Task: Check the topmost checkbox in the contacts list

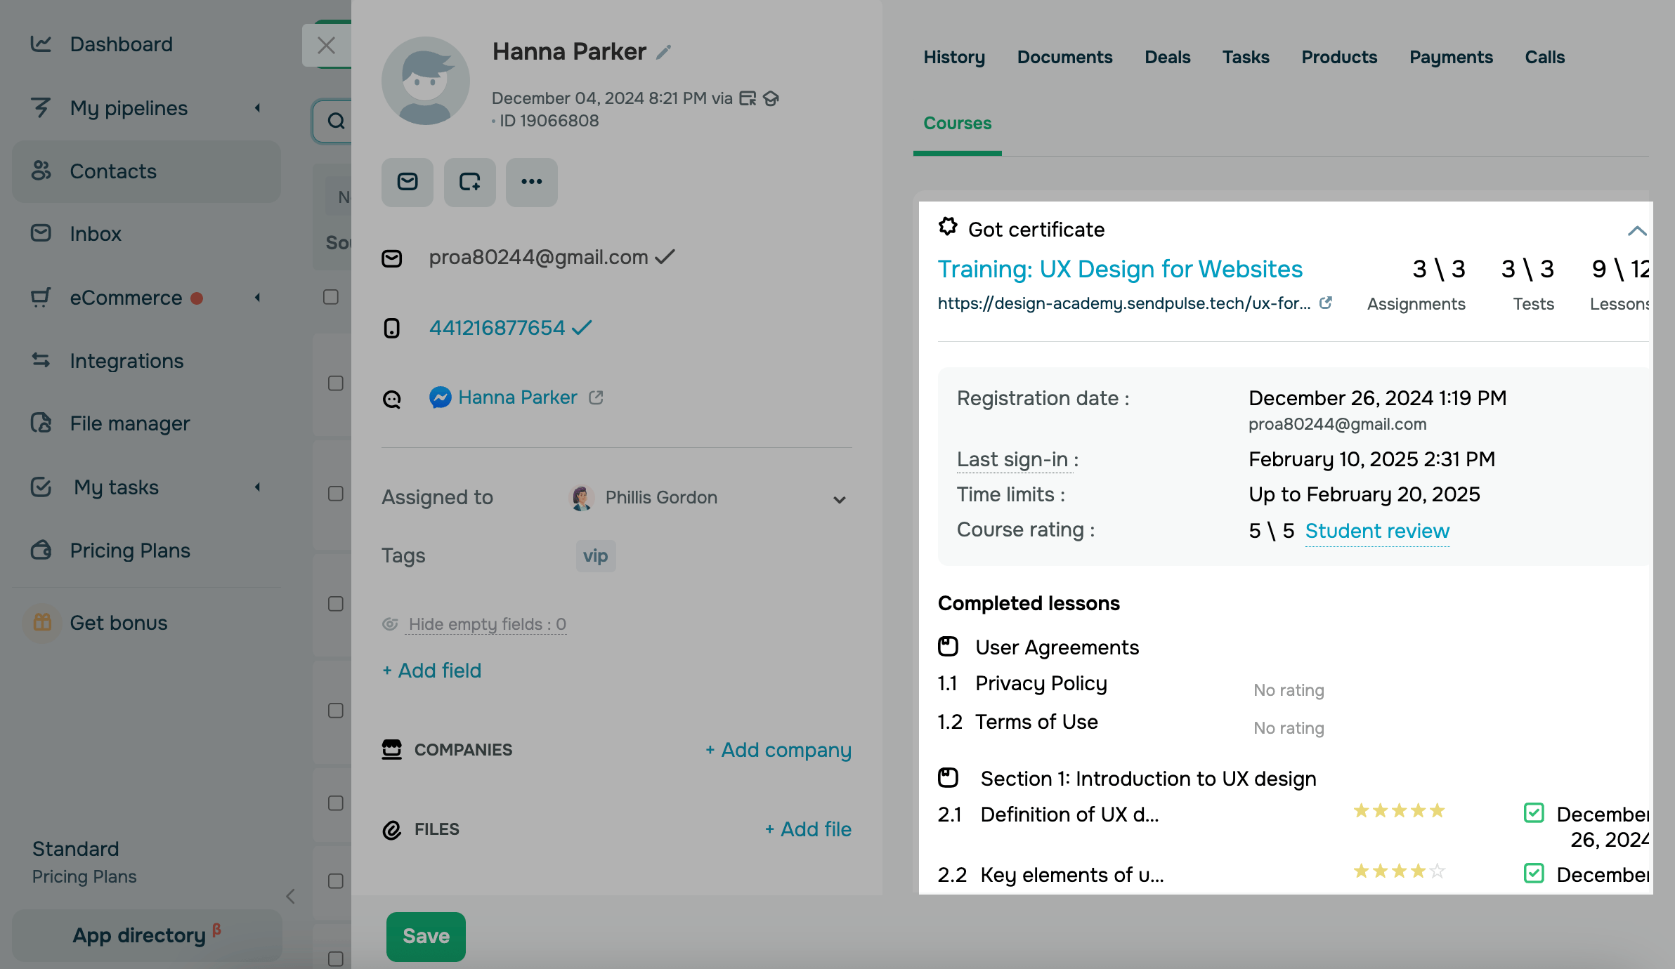Action: (x=331, y=297)
